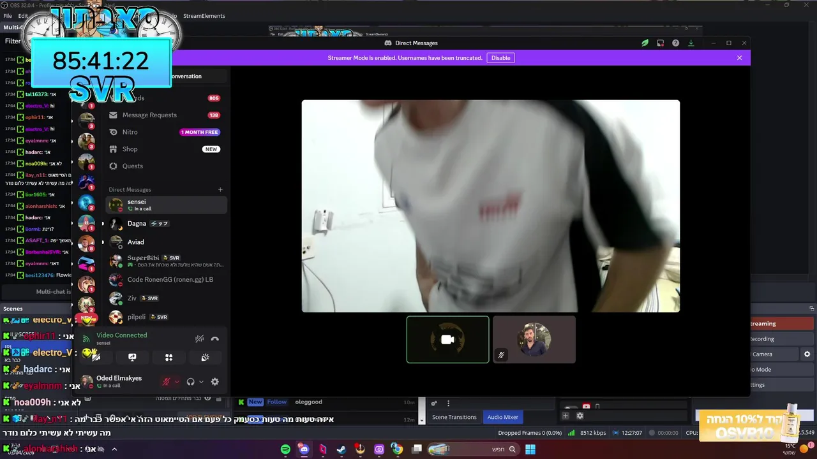Image resolution: width=817 pixels, height=459 pixels.
Task: Open Task View on the taskbar
Action: point(417,449)
